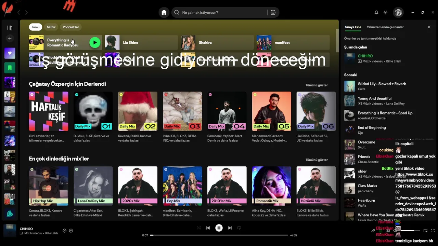Select the Tümü filter chip
This screenshot has width=438, height=246.
point(36,27)
